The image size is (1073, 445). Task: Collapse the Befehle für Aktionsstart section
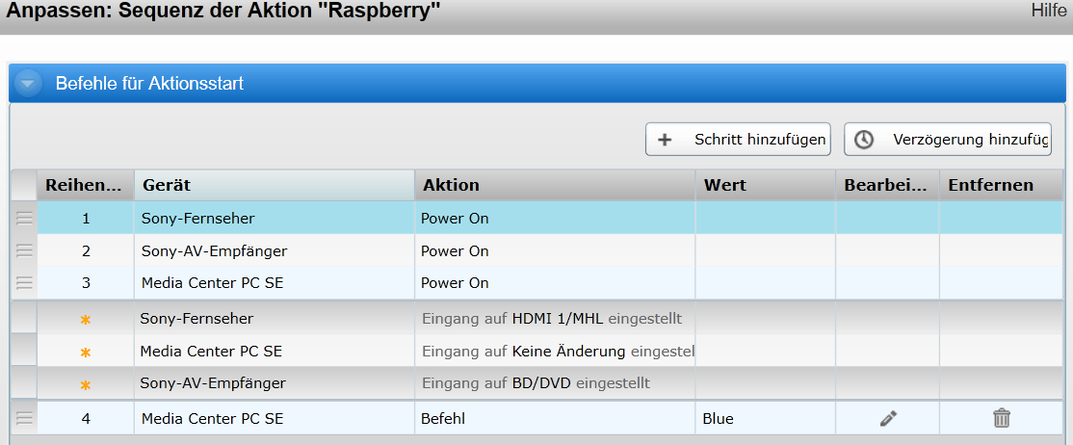click(28, 84)
